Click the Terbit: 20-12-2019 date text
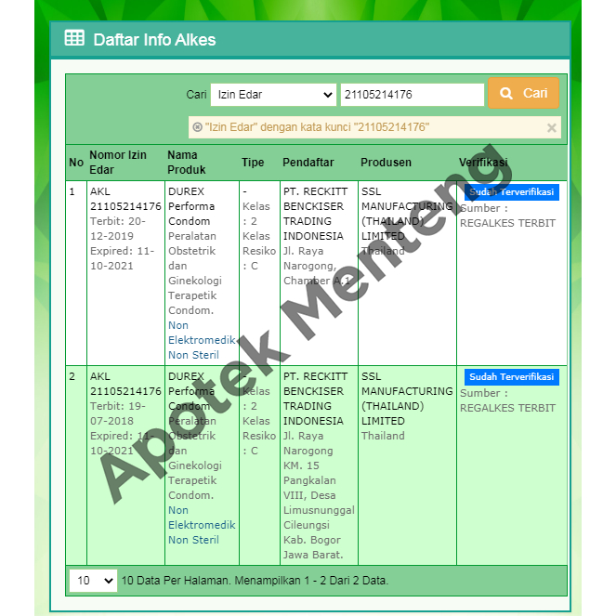The width and height of the screenshot is (616, 616). point(118,229)
